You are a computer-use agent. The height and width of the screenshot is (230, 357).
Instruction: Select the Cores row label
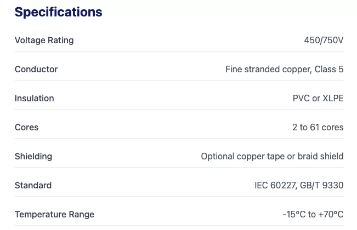26,127
